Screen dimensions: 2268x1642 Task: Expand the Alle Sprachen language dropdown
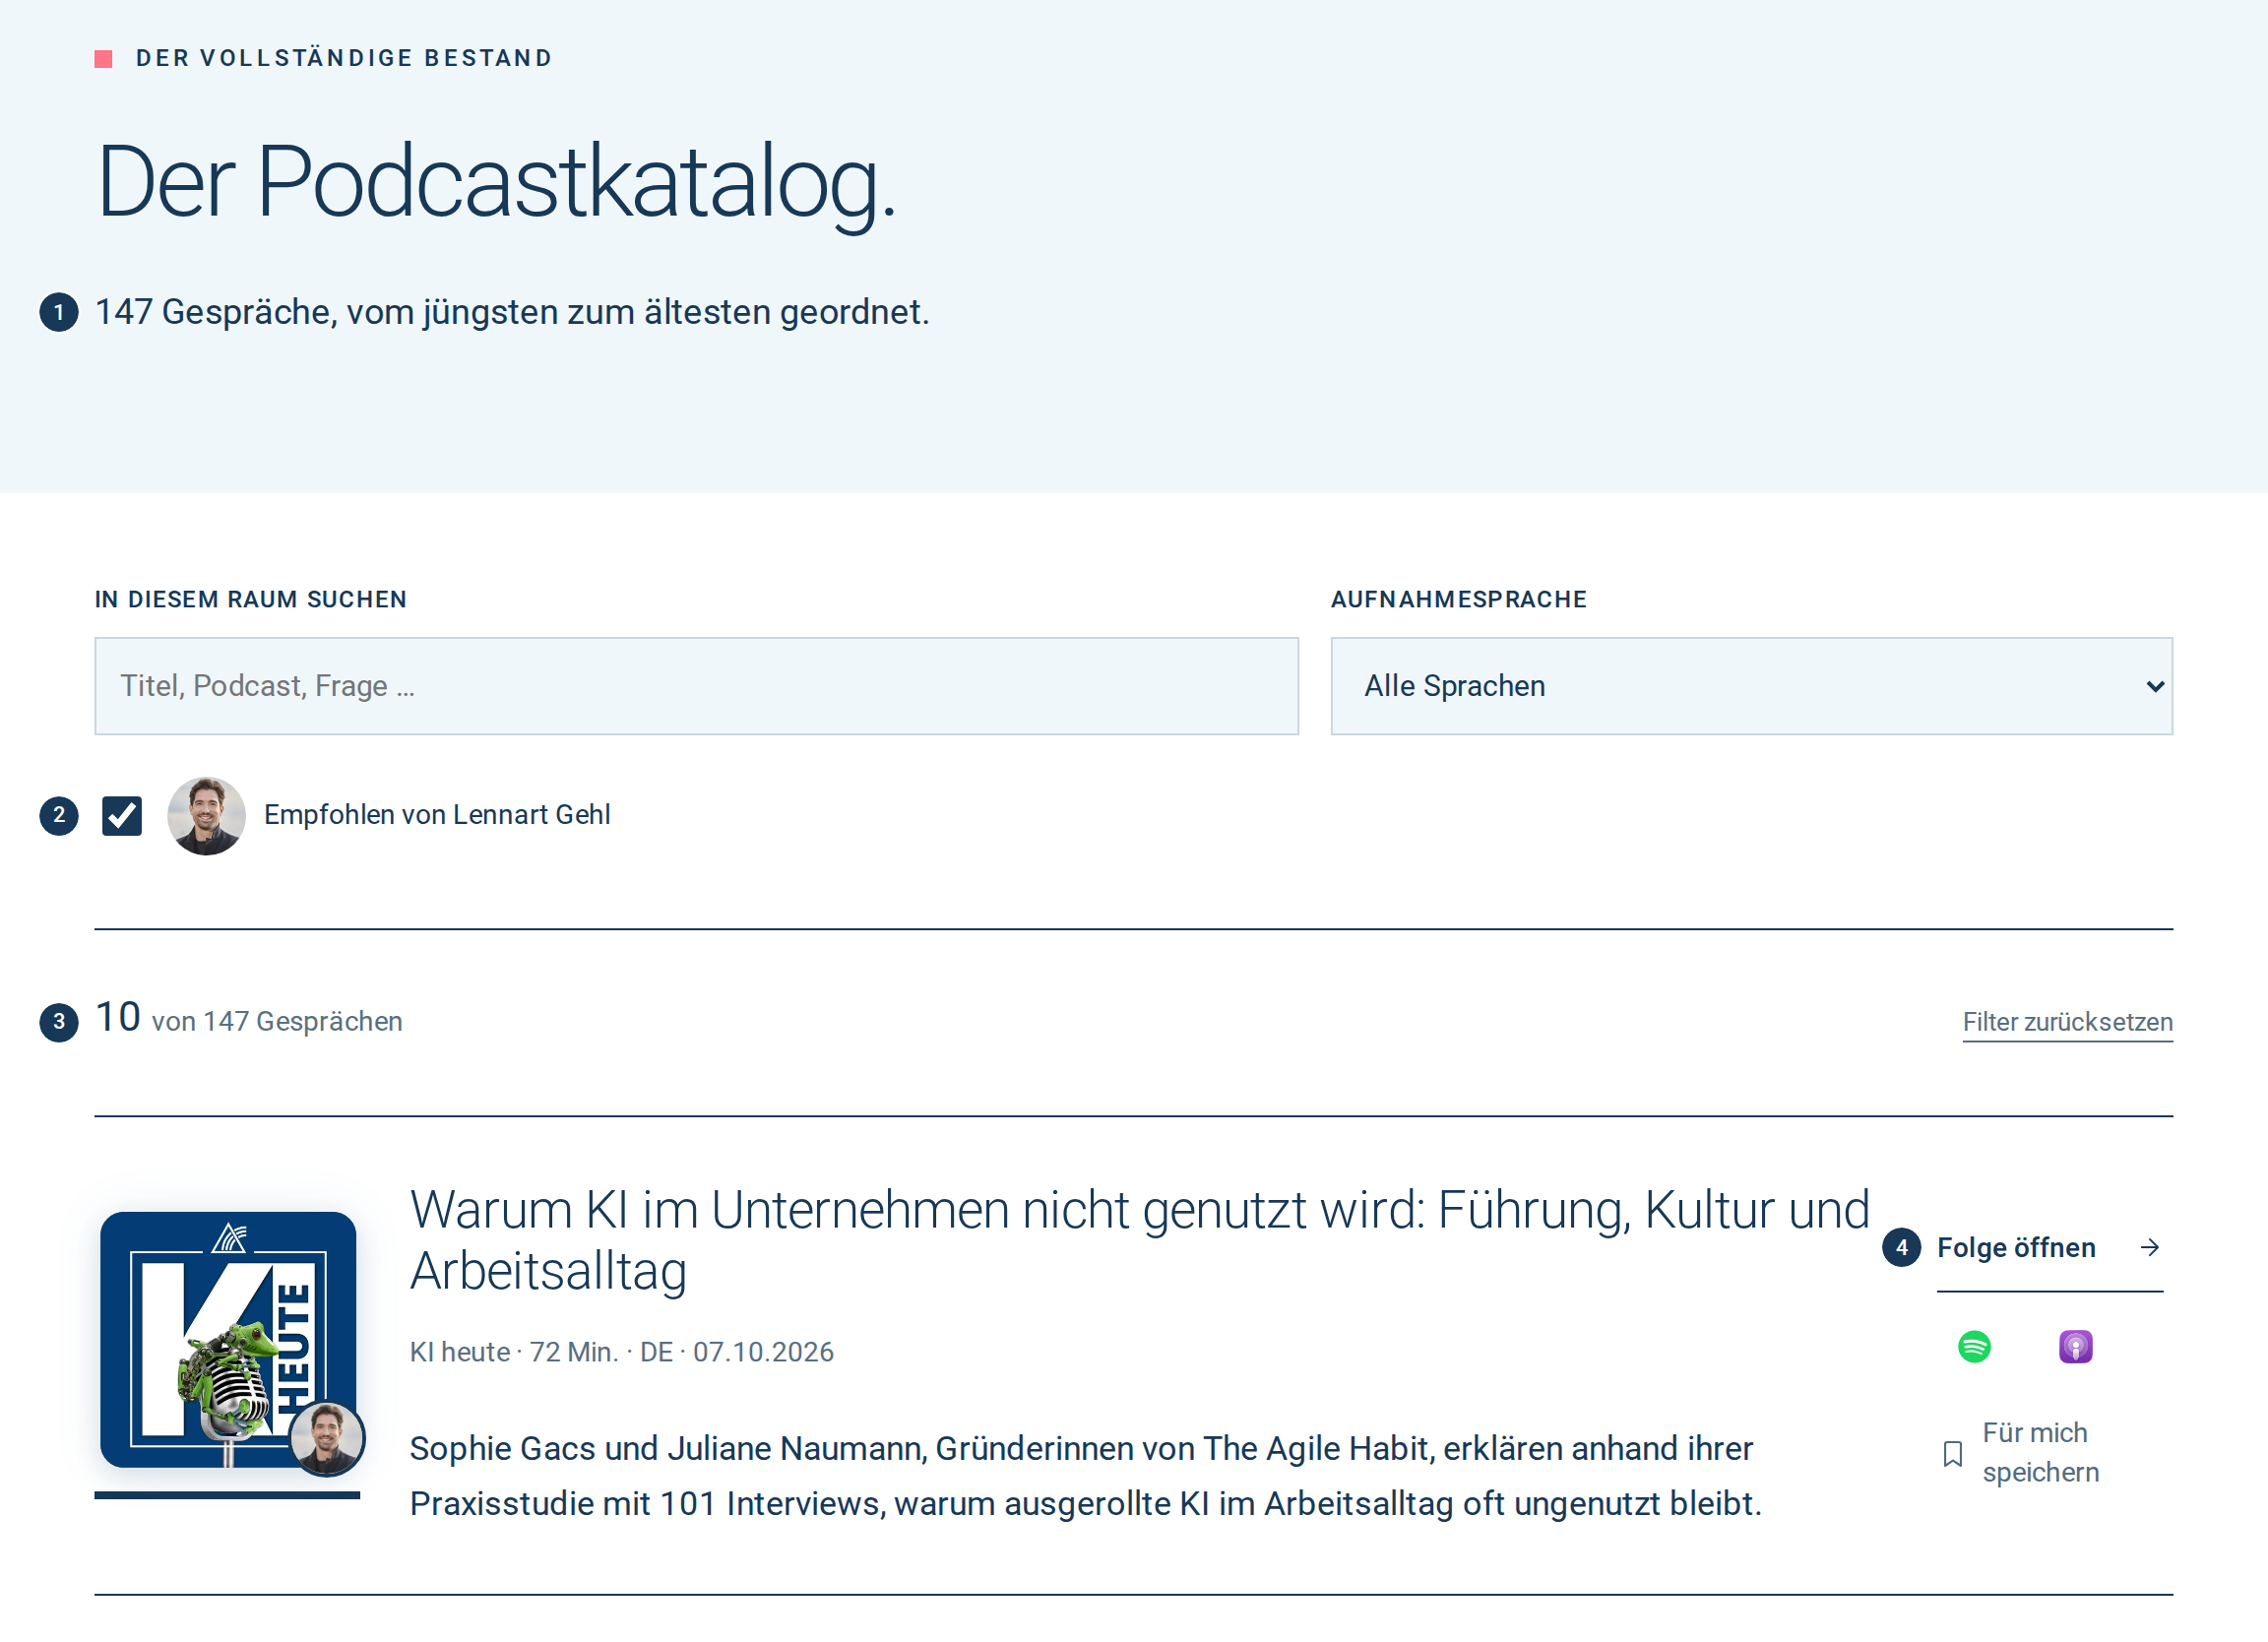[1751, 686]
